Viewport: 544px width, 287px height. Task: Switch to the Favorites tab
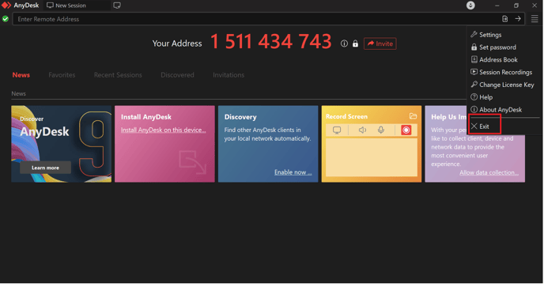click(x=62, y=75)
